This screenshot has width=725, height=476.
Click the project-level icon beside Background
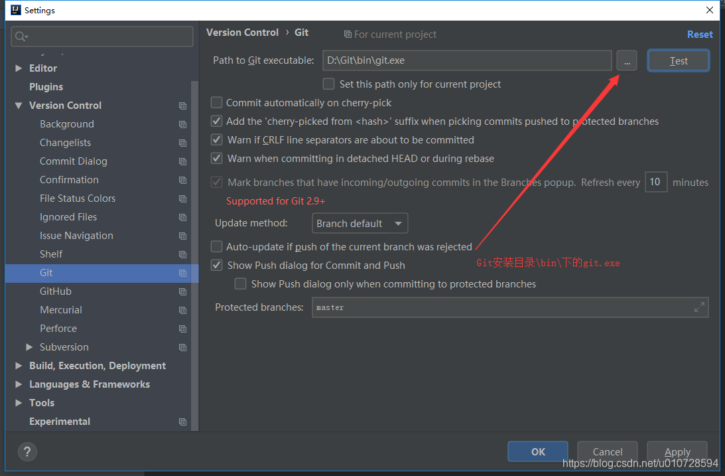pos(182,124)
